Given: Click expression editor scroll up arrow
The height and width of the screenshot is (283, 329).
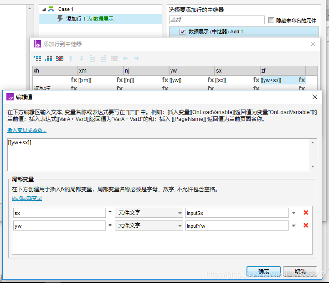Looking at the screenshot, I should 313,142.
